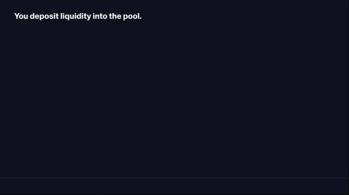349x195 pixels.
Task: Click the center of the empty dark panel
Action: 174,97
